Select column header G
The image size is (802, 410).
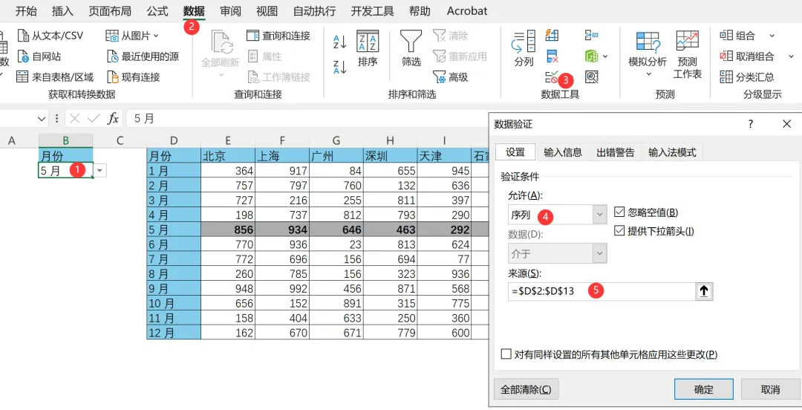pos(336,140)
